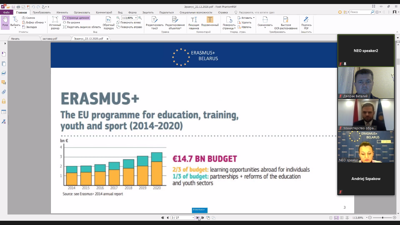
Task: Undo the last action in quick toolbar
Action: 33,7
